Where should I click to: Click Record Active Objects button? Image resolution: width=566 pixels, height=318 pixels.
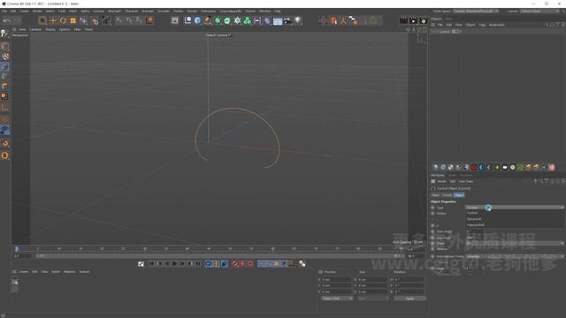(235, 264)
